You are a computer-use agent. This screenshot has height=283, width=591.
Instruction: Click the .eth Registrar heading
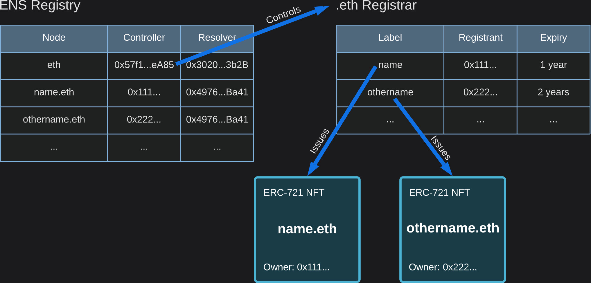click(x=376, y=6)
